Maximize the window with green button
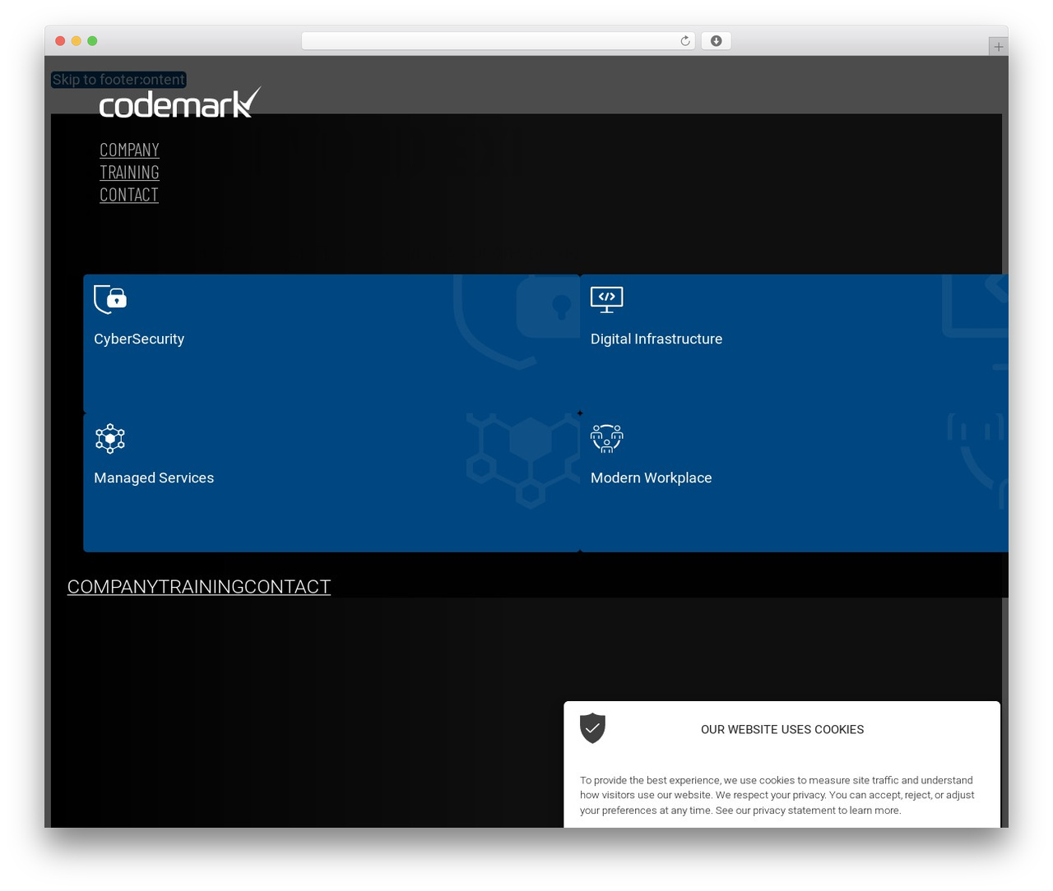The width and height of the screenshot is (1053, 891). [92, 41]
